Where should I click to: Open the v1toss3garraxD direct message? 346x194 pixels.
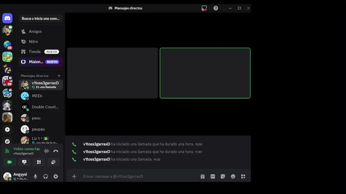pyautogui.click(x=41, y=85)
